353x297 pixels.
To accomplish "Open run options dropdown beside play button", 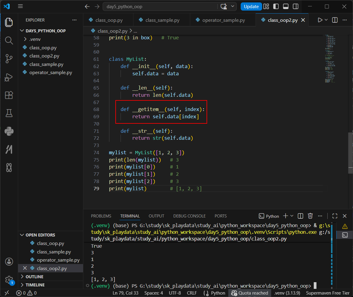I will click(x=326, y=20).
